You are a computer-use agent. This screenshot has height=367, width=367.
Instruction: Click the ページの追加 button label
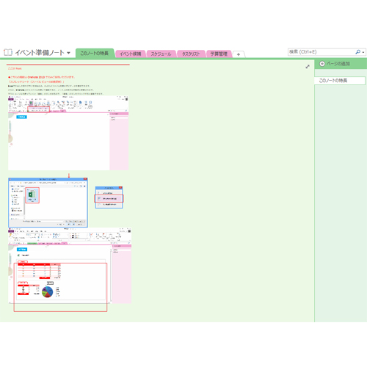click(x=338, y=64)
